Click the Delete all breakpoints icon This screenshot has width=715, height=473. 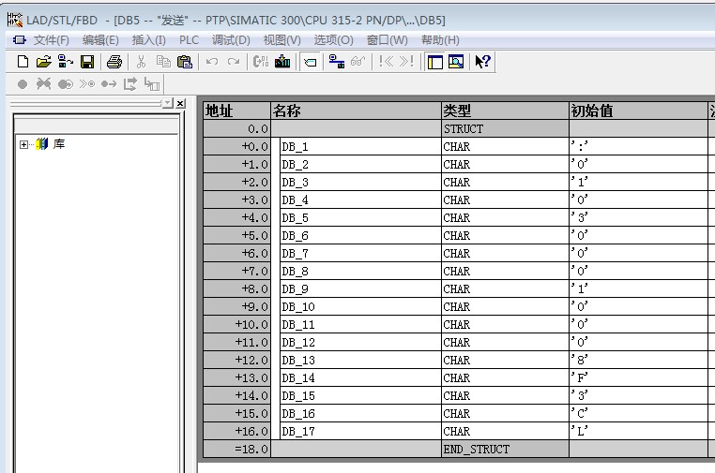tap(43, 84)
